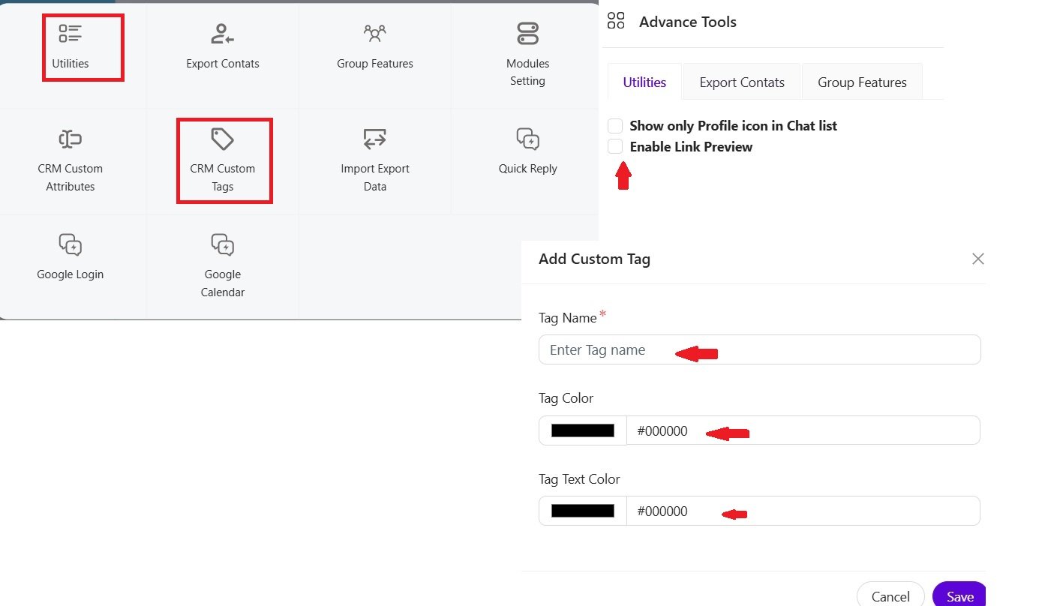Enable Show only Profile icon checkbox
The height and width of the screenshot is (606, 1051).
click(x=615, y=125)
